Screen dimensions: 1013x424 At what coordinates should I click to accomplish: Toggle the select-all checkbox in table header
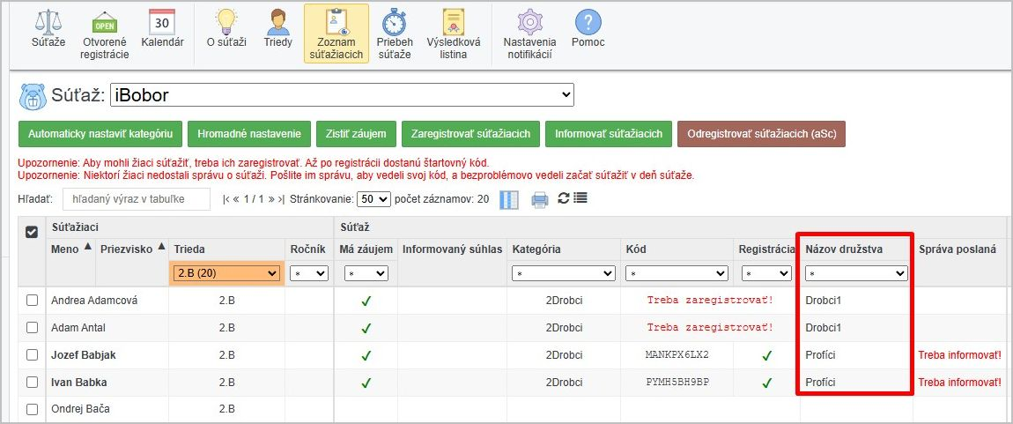[x=32, y=232]
